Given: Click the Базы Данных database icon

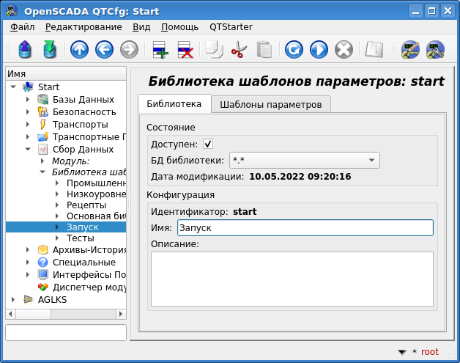Looking at the screenshot, I should 42,100.
